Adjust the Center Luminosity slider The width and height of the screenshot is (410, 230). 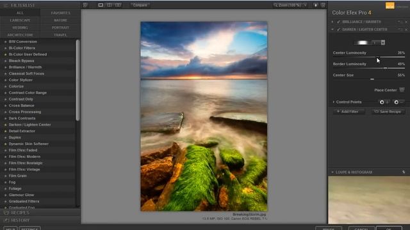tap(369, 57)
